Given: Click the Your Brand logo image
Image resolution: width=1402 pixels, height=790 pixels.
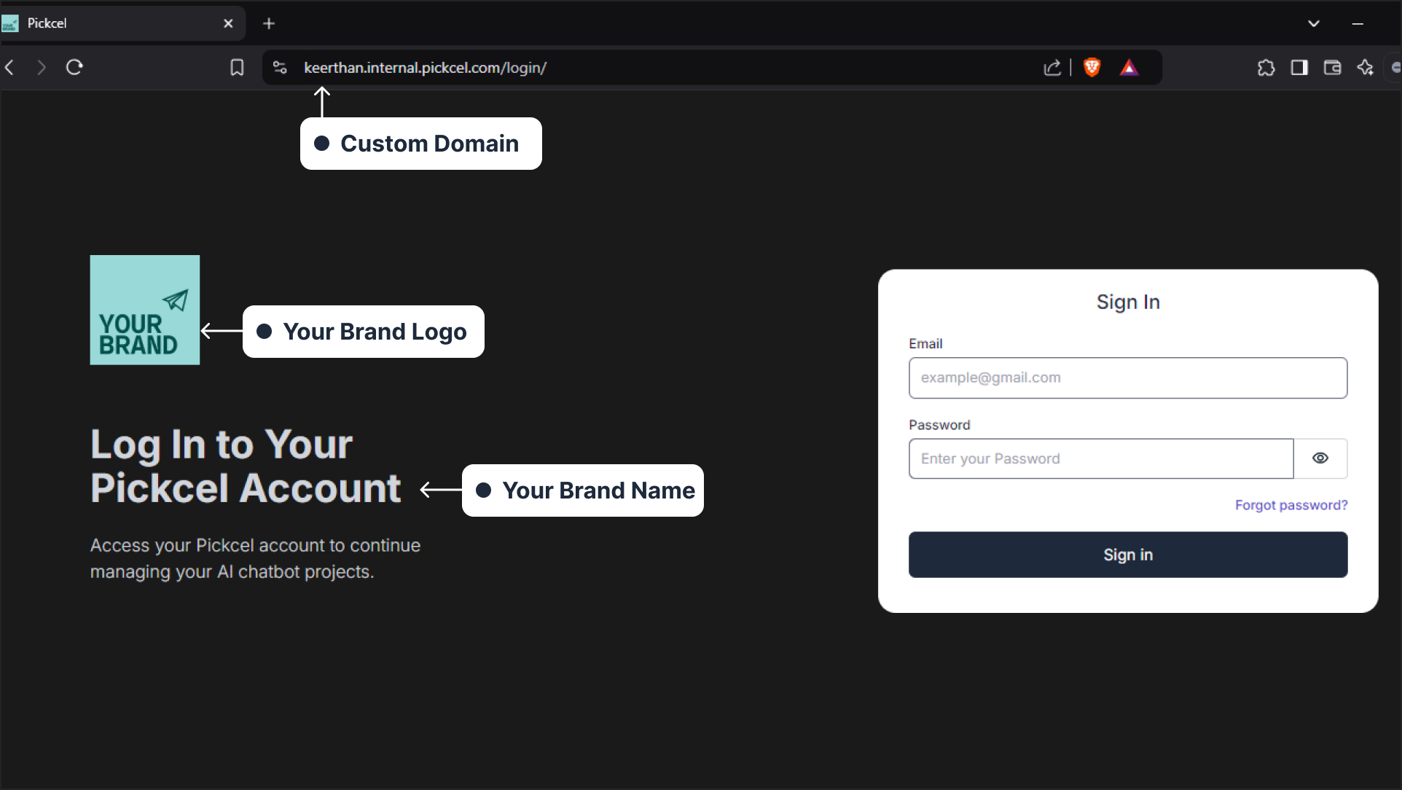Looking at the screenshot, I should point(145,310).
